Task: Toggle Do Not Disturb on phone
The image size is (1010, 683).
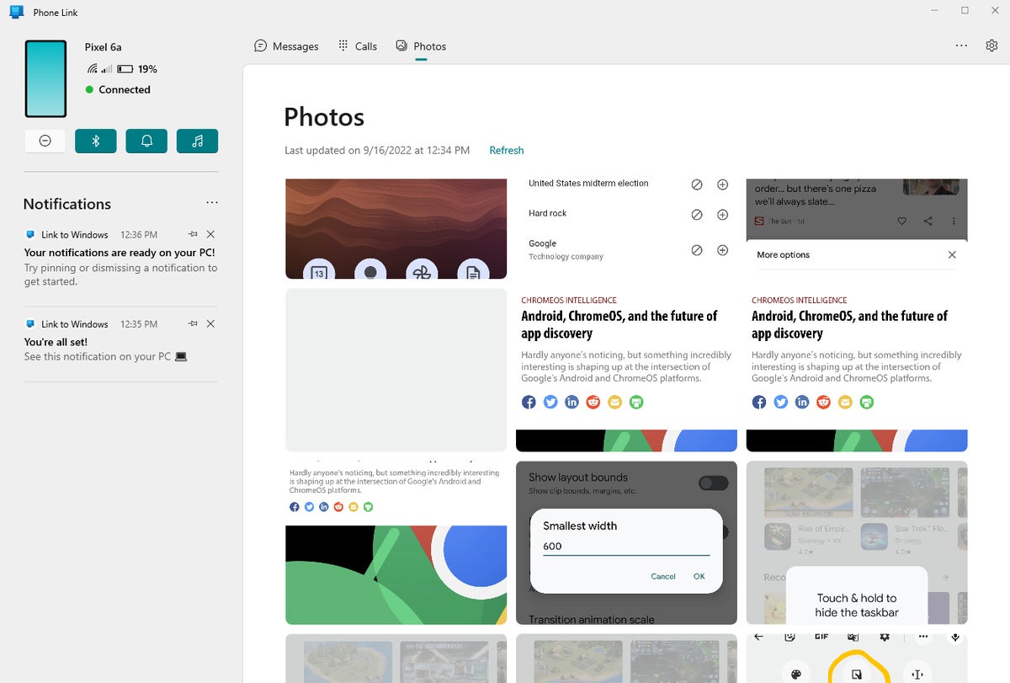Action: pyautogui.click(x=45, y=141)
